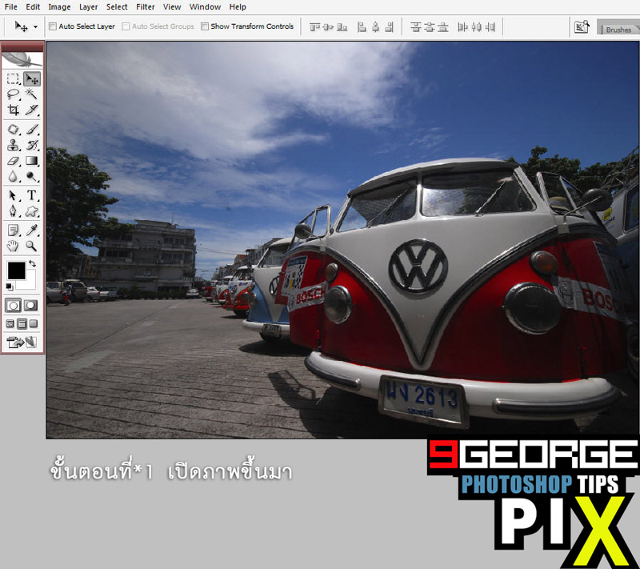The width and height of the screenshot is (640, 569).
Task: Switch to Quick Mask mode
Action: coord(31,306)
